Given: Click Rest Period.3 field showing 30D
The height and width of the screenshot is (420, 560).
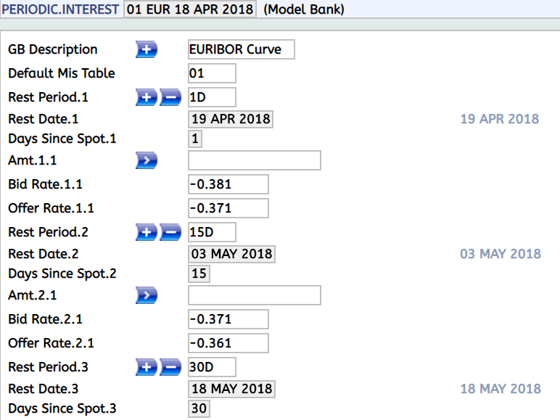Looking at the screenshot, I should [x=212, y=367].
